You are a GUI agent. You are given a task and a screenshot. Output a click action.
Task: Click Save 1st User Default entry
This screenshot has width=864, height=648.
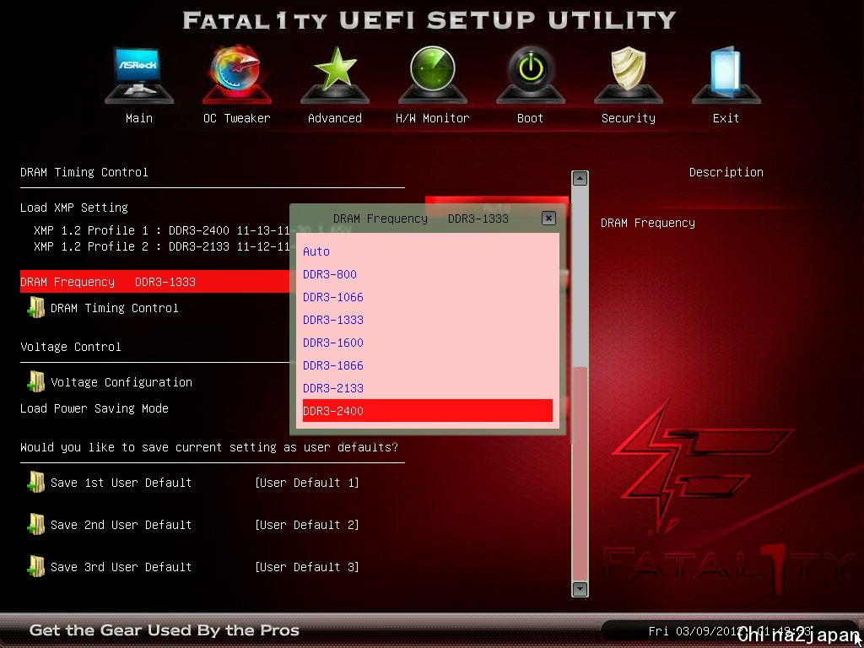[x=121, y=483]
